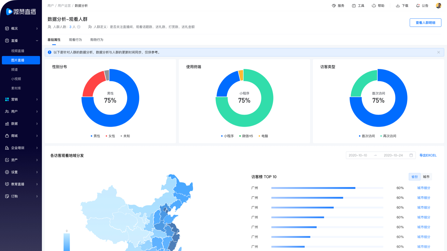Image resolution: width=447 pixels, height=251 pixels.
Task: Open the 工具 tools icon
Action: pos(354,6)
